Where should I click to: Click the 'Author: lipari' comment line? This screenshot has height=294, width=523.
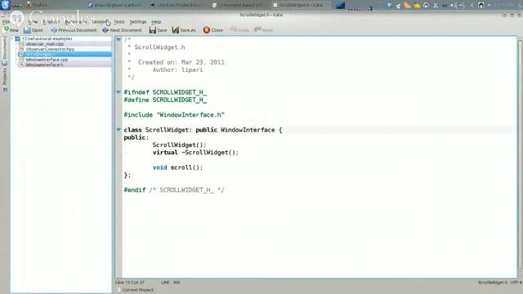coord(177,69)
